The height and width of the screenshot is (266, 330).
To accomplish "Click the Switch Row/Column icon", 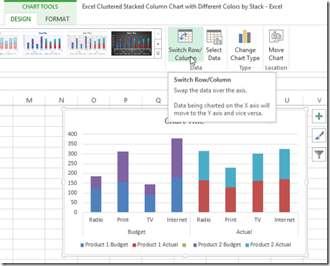I will 185,36.
